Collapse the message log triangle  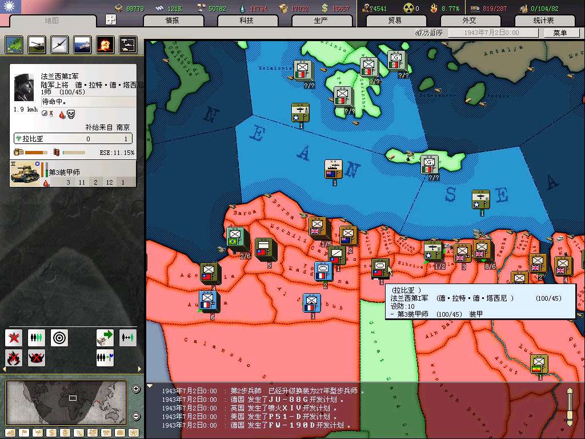coord(150,386)
